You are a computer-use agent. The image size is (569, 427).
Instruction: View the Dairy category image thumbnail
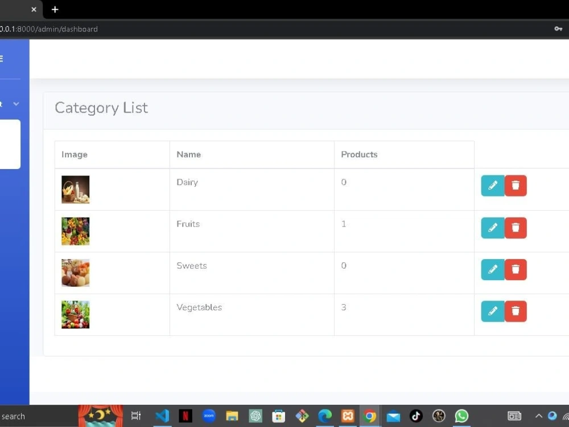(75, 189)
